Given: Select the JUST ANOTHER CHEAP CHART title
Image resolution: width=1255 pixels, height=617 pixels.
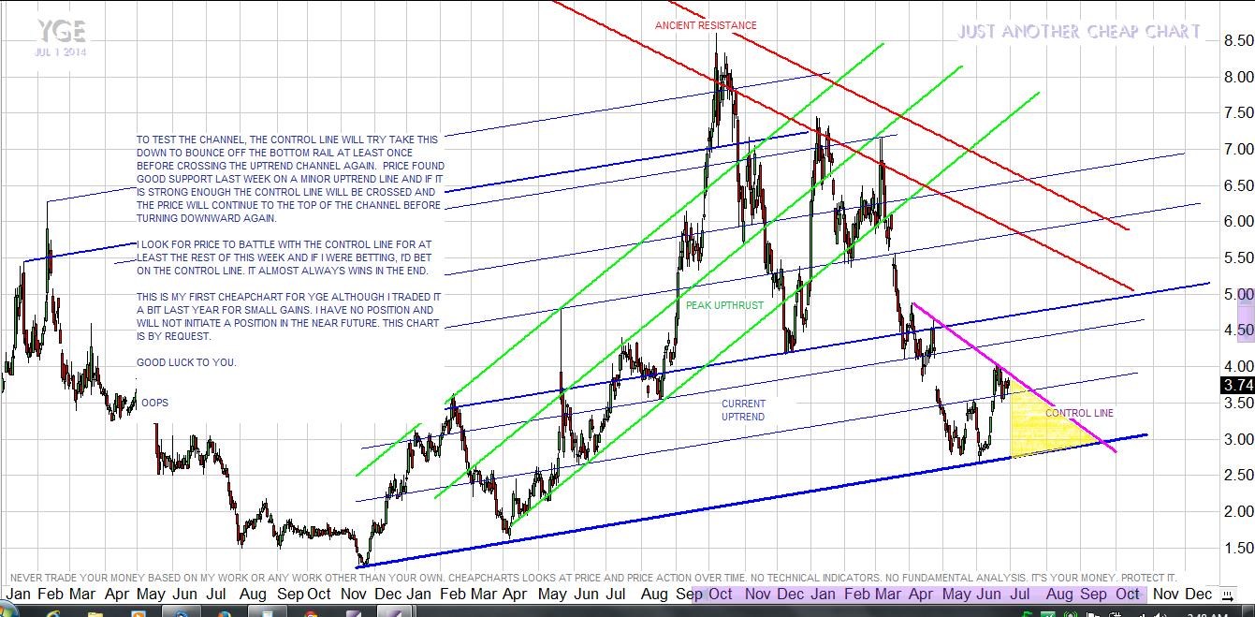Looking at the screenshot, I should 1078,32.
